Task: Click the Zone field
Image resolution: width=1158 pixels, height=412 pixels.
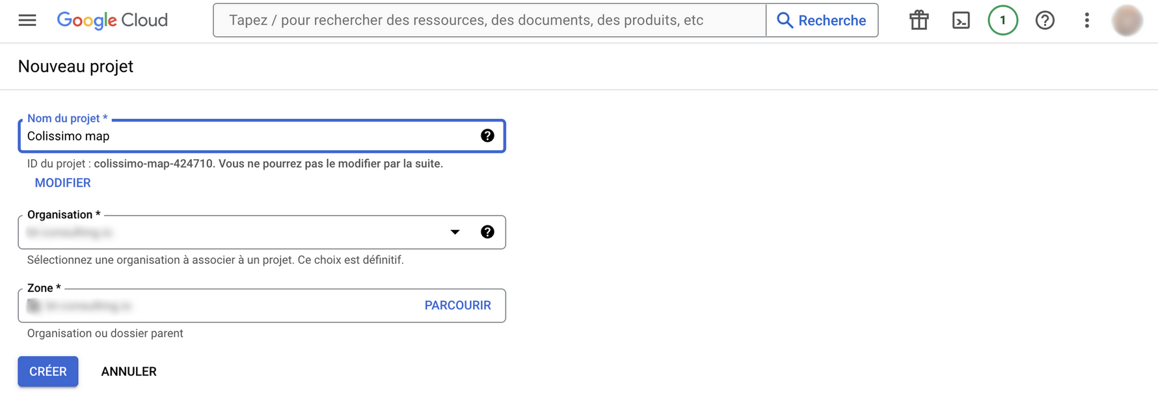Action: click(x=262, y=305)
